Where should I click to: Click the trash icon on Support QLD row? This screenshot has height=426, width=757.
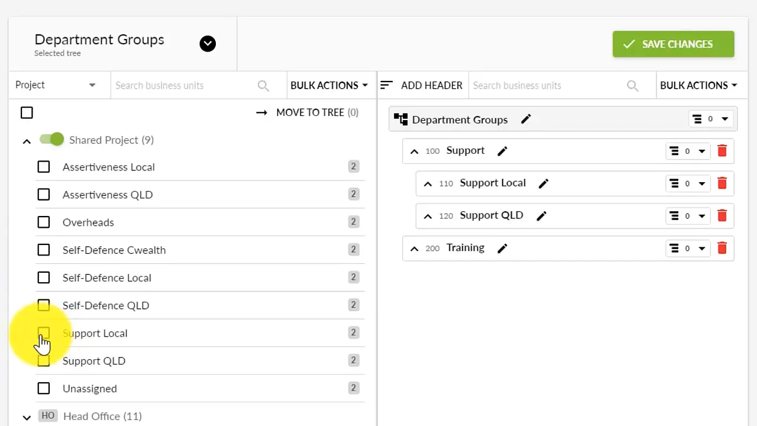[722, 216]
